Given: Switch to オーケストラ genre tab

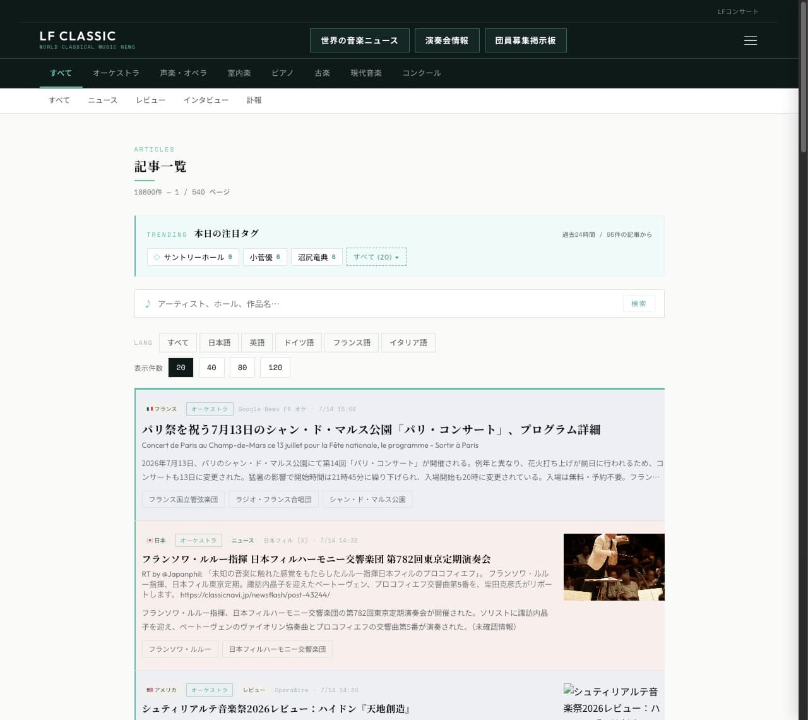Looking at the screenshot, I should pyautogui.click(x=116, y=73).
